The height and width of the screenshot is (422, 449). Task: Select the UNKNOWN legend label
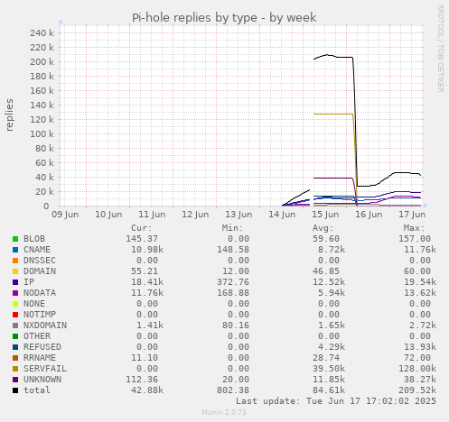[x=42, y=380]
